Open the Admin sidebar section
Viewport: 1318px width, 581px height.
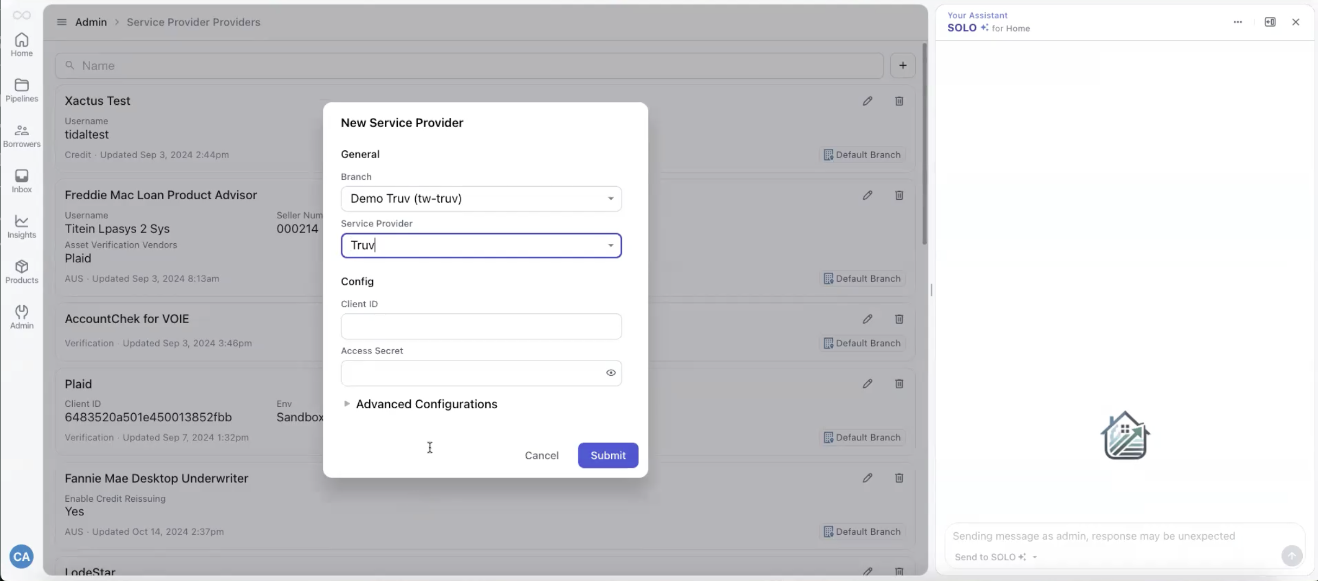coord(21,317)
